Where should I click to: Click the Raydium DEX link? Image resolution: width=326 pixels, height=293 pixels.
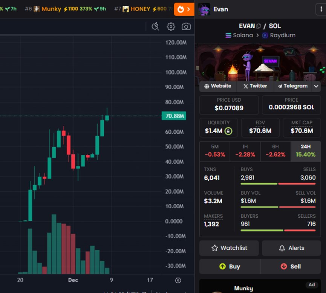[x=279, y=35]
